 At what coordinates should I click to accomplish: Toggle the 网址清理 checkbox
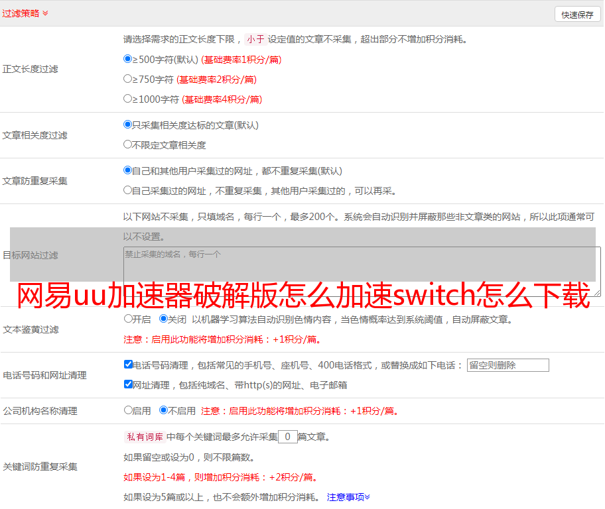(x=128, y=384)
